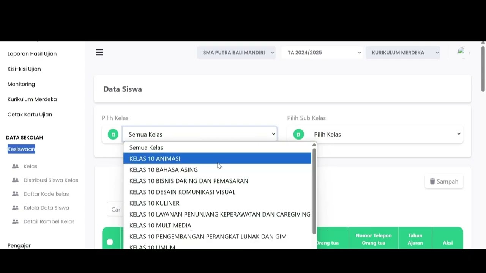Image resolution: width=486 pixels, height=273 pixels.
Task: Open the KURIKULUM MERDEKA dropdown
Action: click(x=403, y=53)
